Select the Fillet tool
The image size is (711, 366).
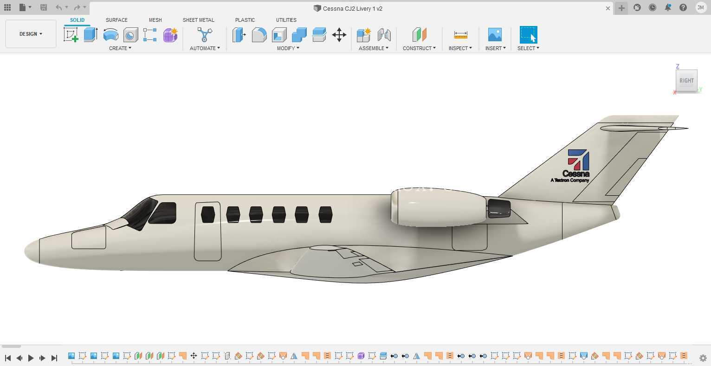pyautogui.click(x=259, y=35)
